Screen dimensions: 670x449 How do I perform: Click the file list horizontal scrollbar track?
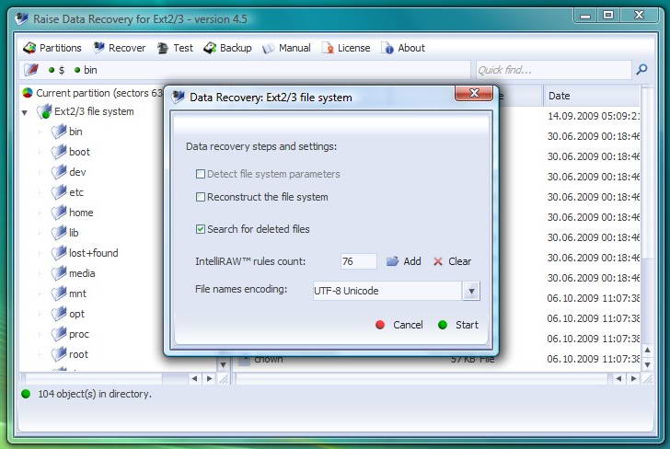click(423, 378)
